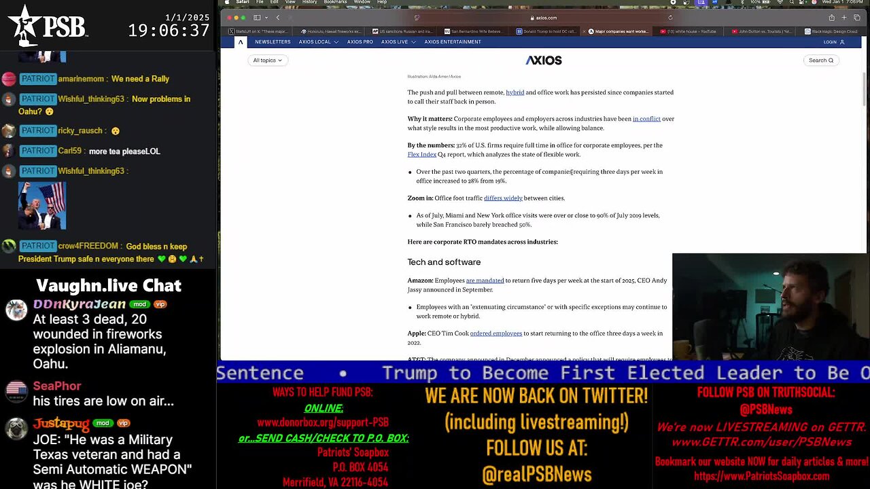This screenshot has width=870, height=489.
Task: Open the 'Flex Index' link
Action: tap(421, 155)
